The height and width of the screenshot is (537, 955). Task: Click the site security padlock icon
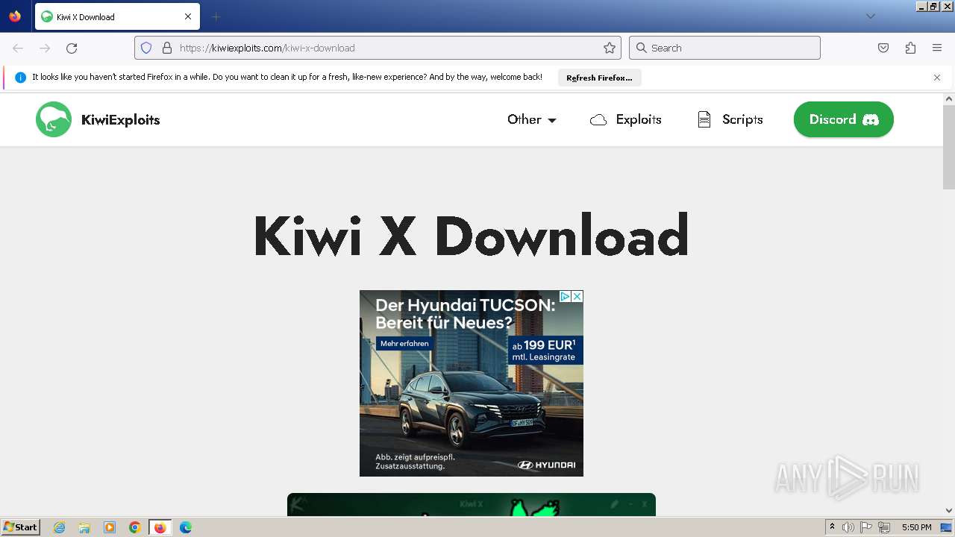[167, 48]
